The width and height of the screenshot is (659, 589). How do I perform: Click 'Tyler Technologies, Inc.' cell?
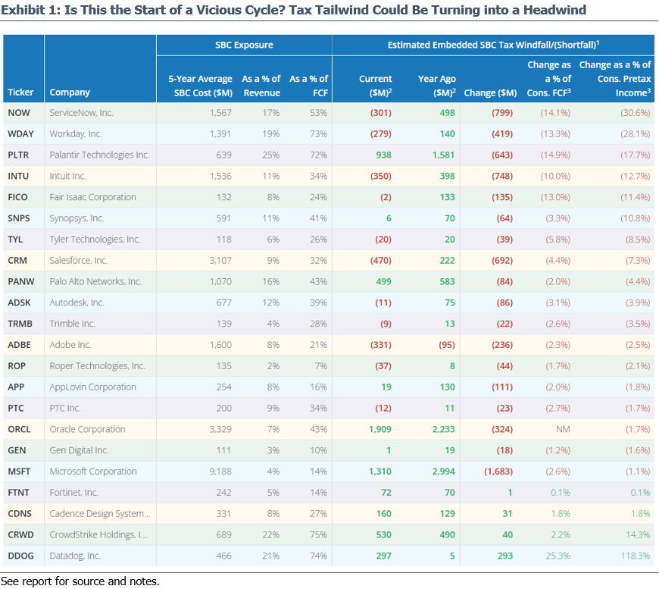point(95,240)
